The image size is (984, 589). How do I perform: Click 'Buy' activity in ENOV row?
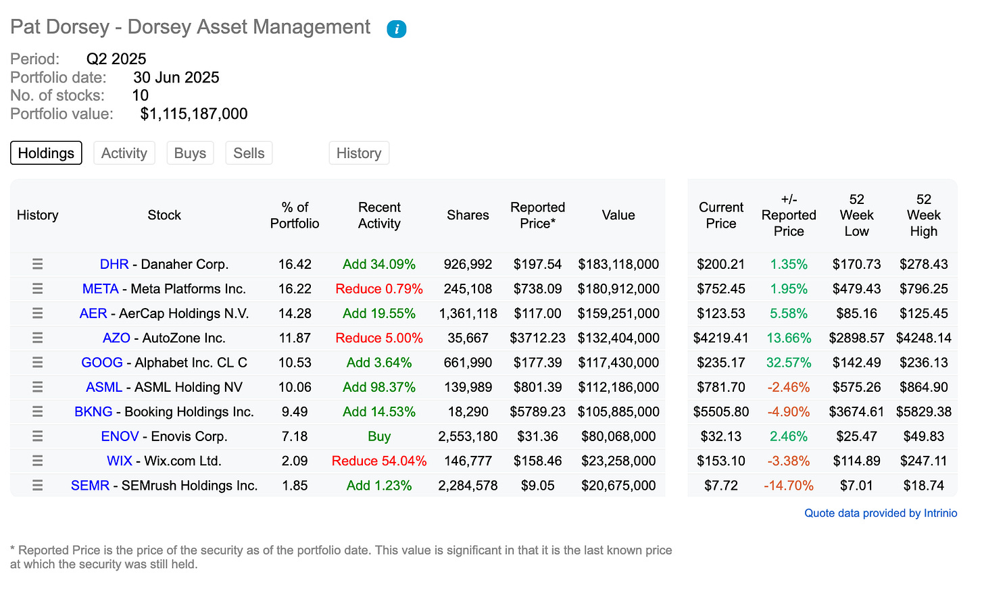[379, 436]
